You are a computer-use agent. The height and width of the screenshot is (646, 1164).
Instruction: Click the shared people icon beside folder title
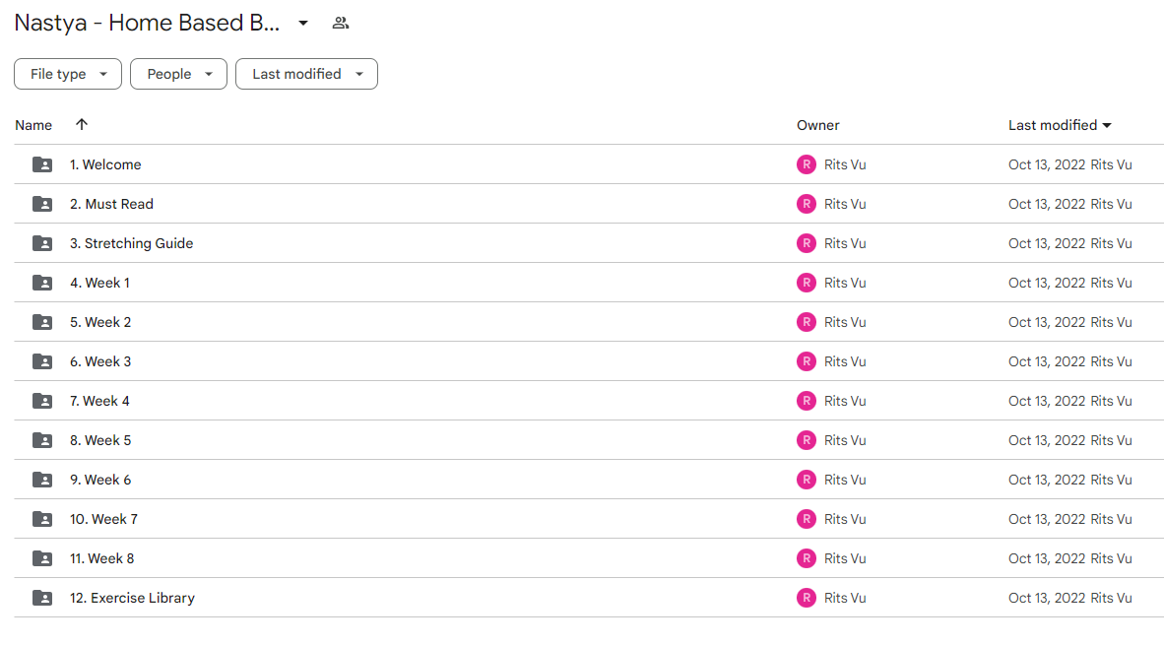[x=340, y=23]
